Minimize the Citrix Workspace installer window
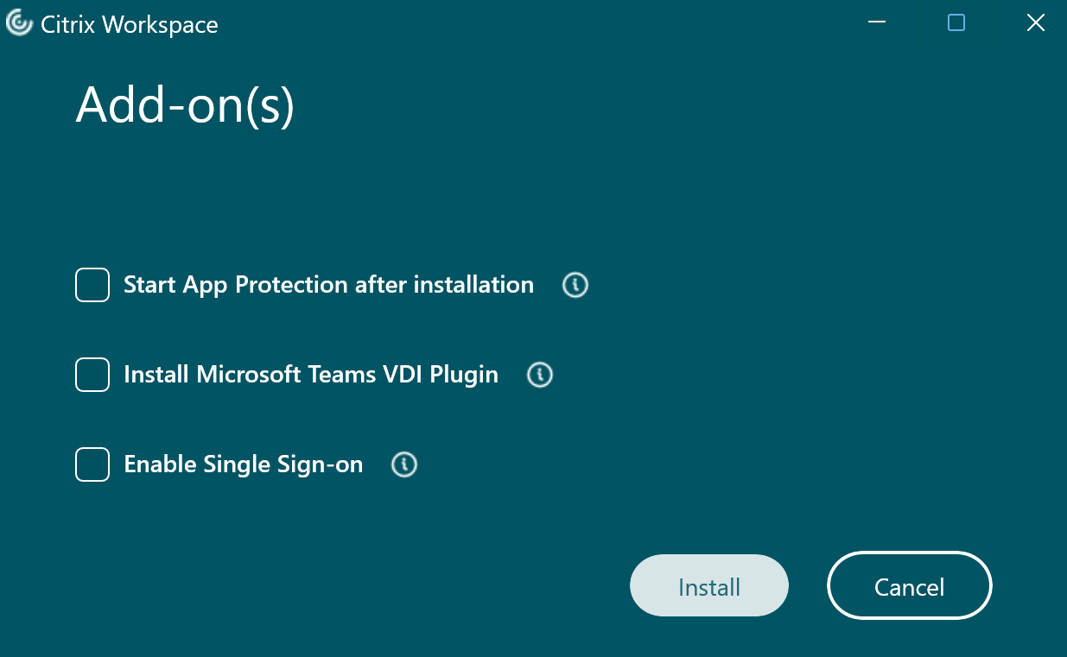1067x657 pixels. (876, 23)
